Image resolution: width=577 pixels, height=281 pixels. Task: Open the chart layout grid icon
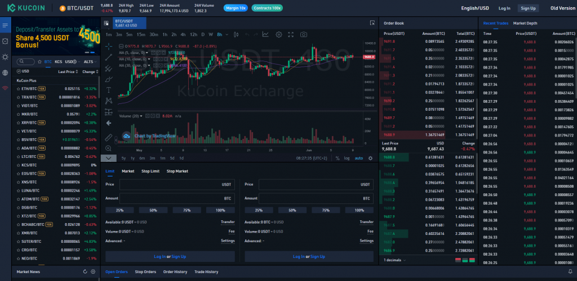pos(106,23)
